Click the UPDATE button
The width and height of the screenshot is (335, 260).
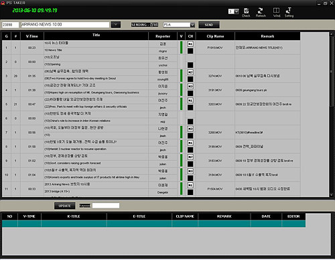tap(64, 206)
